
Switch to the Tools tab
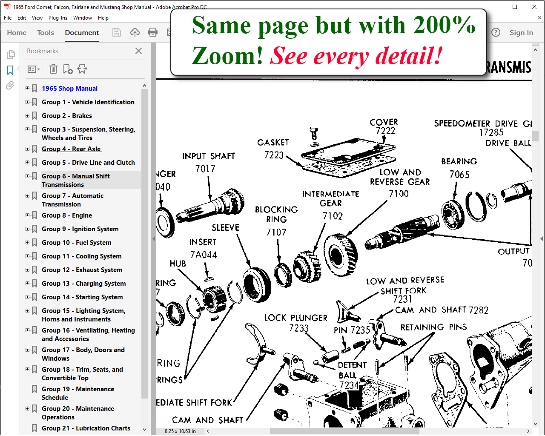coord(46,32)
